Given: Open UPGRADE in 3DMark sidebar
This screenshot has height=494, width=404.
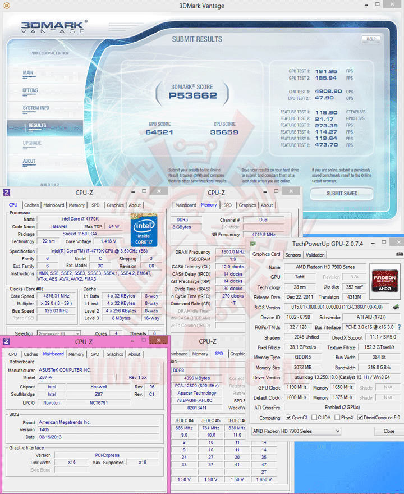Looking at the screenshot, I should click(32, 143).
